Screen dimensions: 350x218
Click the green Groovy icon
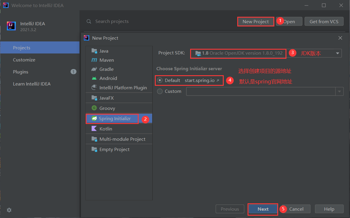[x=94, y=108]
